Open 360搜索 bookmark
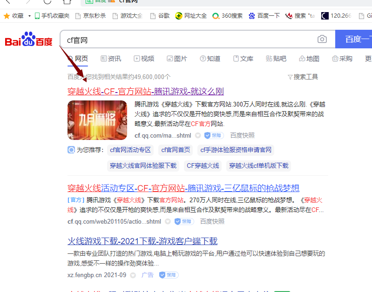 tap(228, 16)
